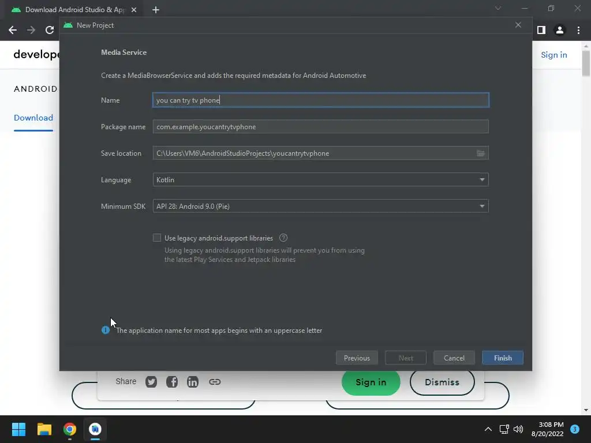Open help for legacy support libraries
Screen dimensions: 591x443
283,238
